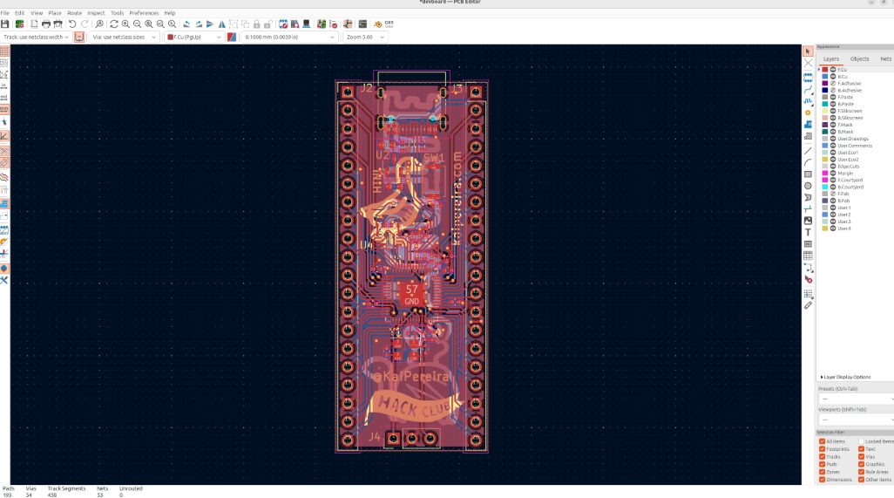Image resolution: width=894 pixels, height=498 pixels.
Task: Click the Save icon in the toolbar
Action: point(5,24)
